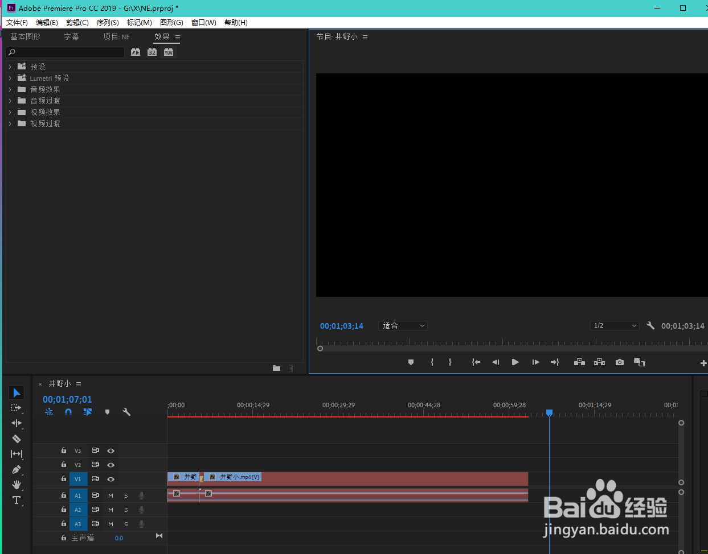Open Program monitor settings wrench
This screenshot has width=708, height=554.
[650, 325]
